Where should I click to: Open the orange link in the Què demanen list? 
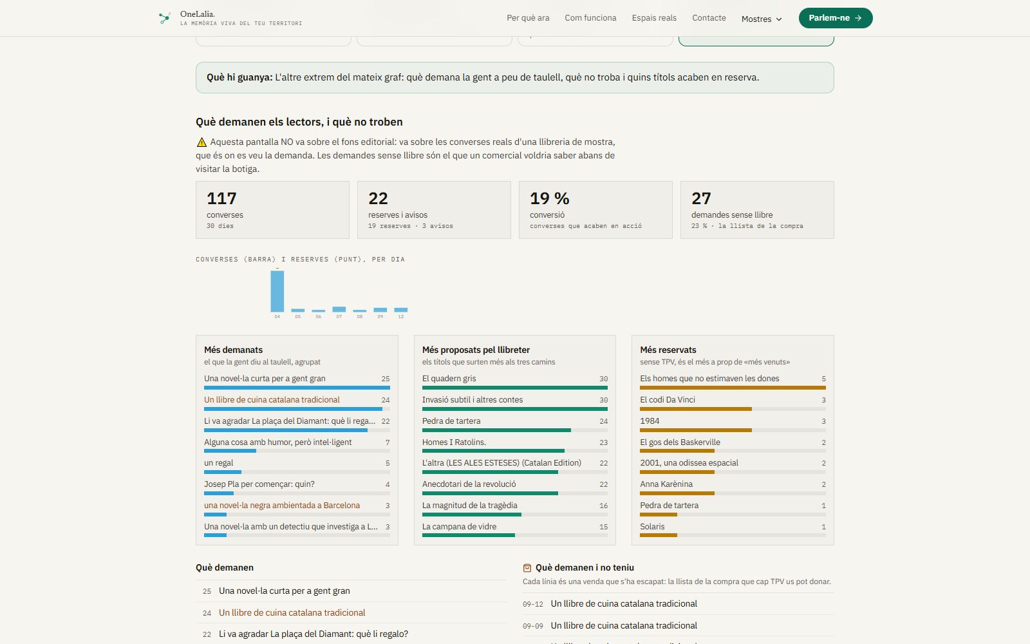click(292, 613)
